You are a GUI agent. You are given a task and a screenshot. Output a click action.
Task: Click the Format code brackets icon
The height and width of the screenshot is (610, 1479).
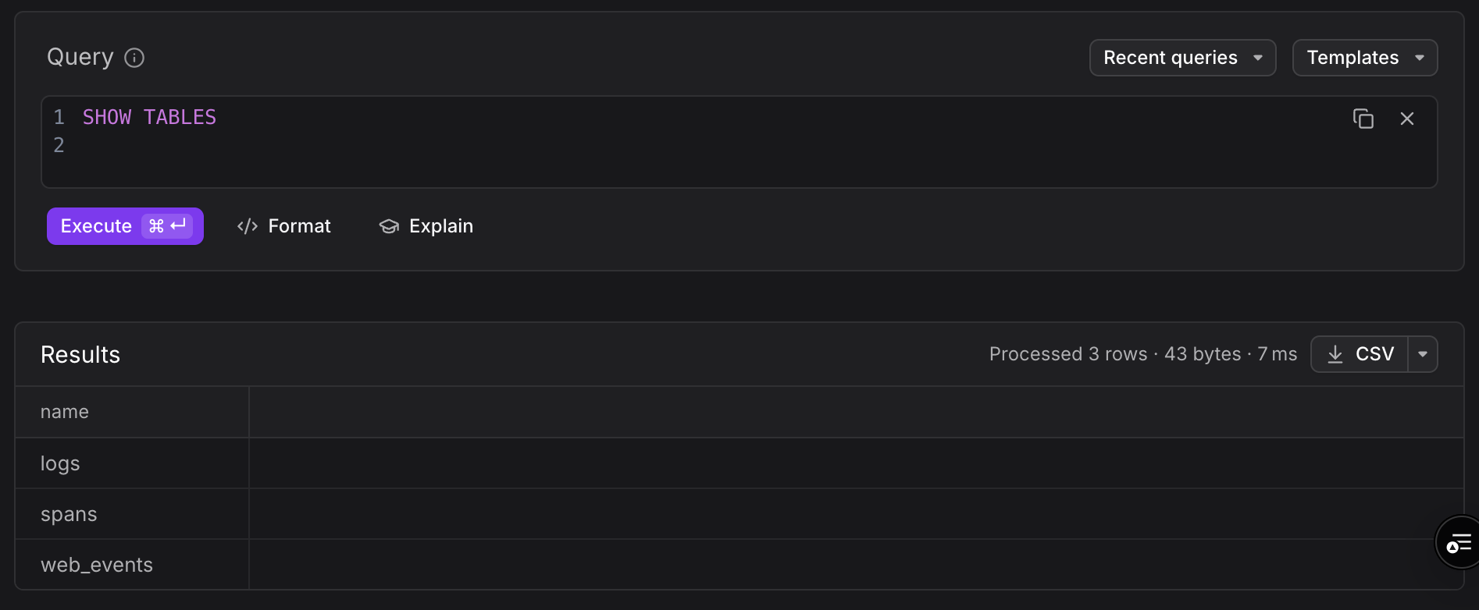click(248, 226)
